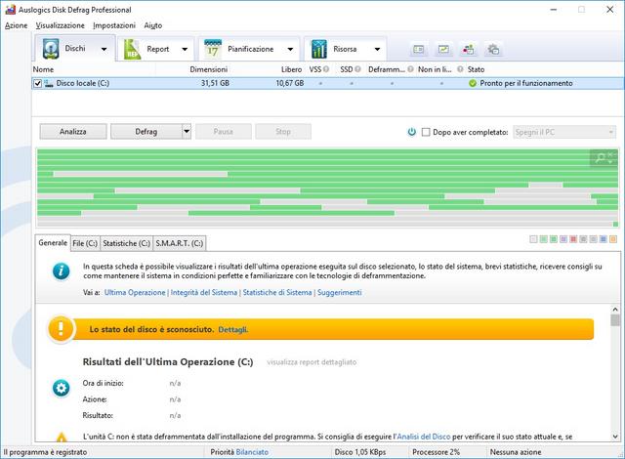This screenshot has width=625, height=459.
Task: Open the Risorsa dropdown arrow
Action: point(377,50)
